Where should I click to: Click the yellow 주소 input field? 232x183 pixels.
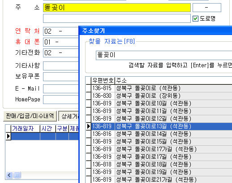[x=117, y=8]
